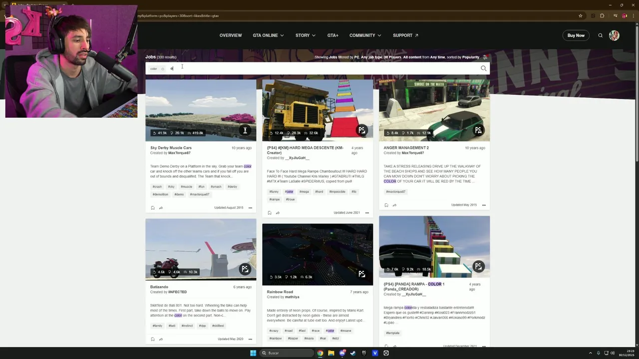Bookmark the Sky Derby Muscle Cars job

pos(153,208)
